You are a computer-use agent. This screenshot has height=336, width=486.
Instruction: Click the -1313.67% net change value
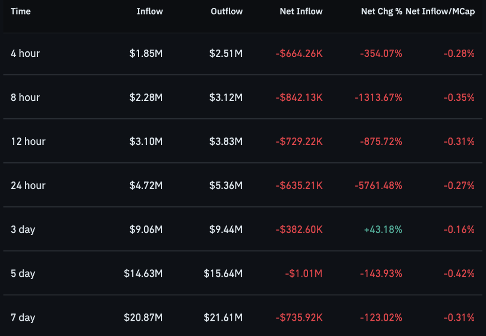(x=379, y=98)
